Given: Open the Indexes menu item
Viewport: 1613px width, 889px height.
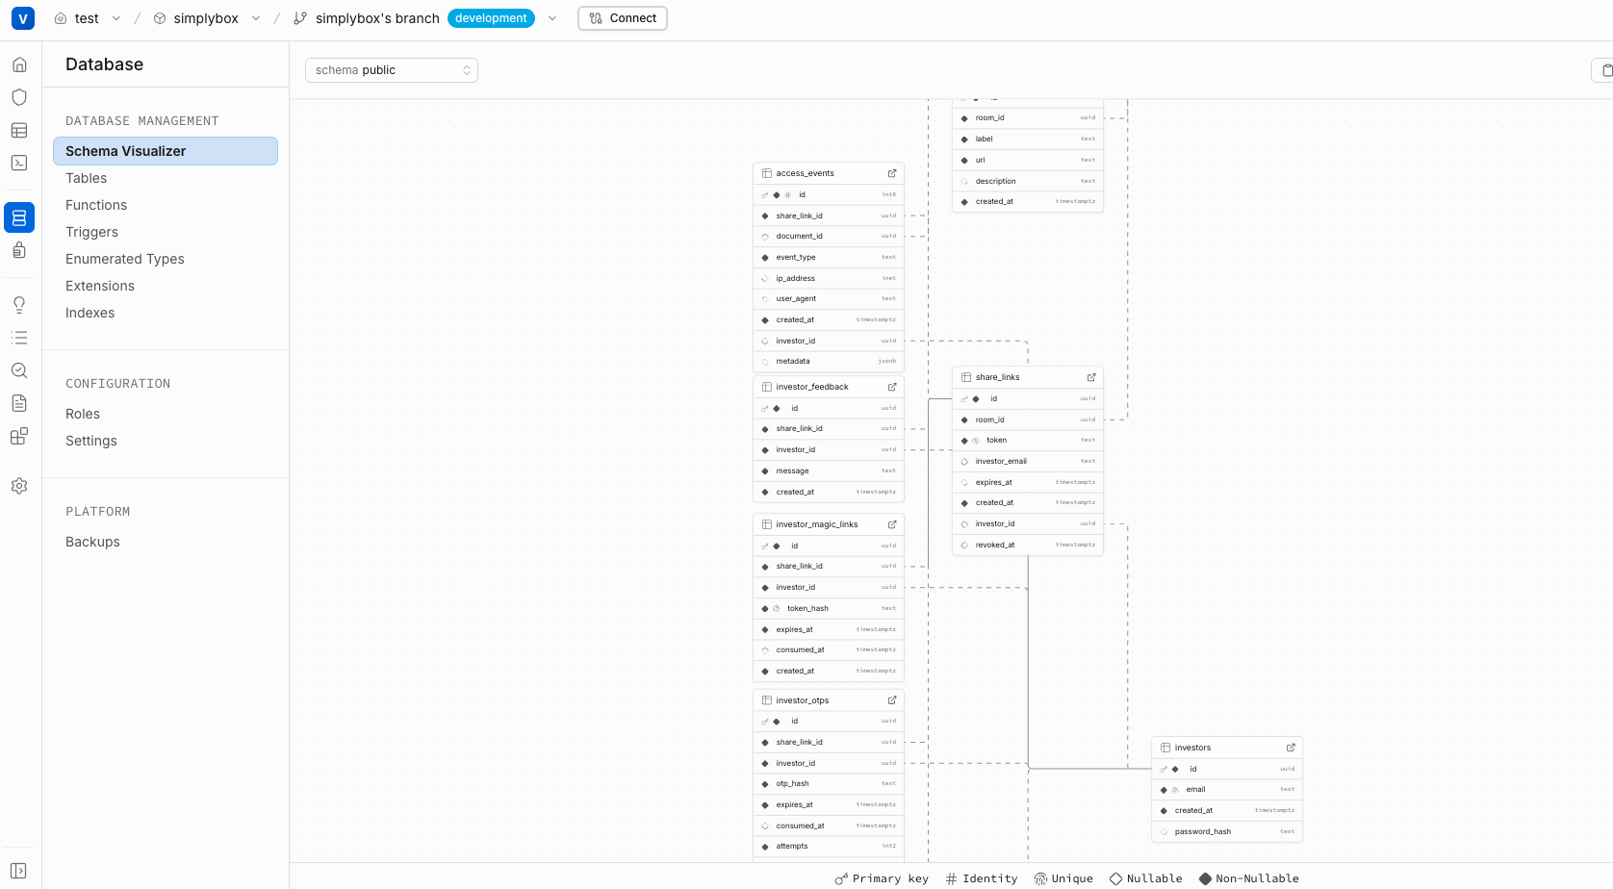Looking at the screenshot, I should pyautogui.click(x=90, y=313).
